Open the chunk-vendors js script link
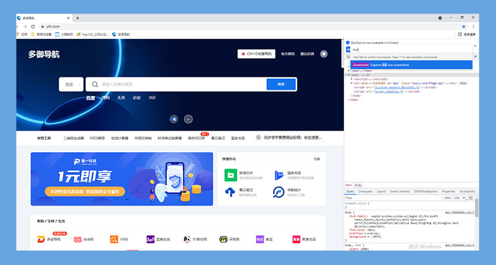Image resolution: width=496 pixels, height=265 pixels. pos(397,87)
